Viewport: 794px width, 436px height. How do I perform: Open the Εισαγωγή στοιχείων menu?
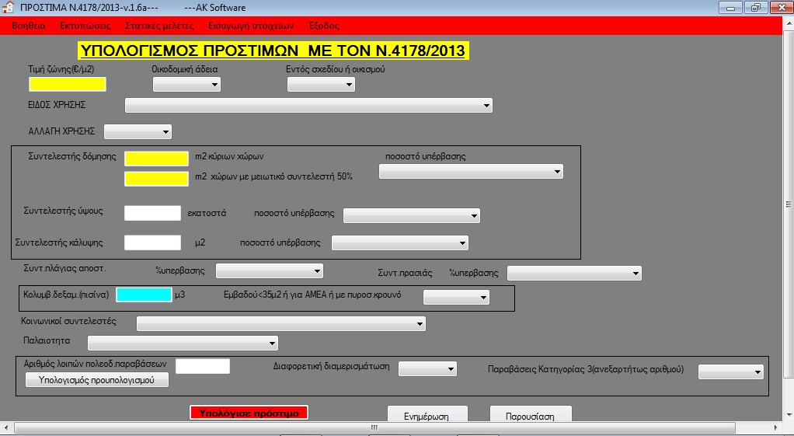coord(251,26)
